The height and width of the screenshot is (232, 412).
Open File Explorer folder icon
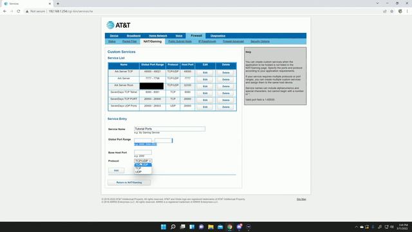[211, 227]
